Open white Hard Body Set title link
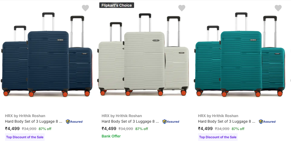Viewport: 291px width, 143px height. (x=130, y=122)
